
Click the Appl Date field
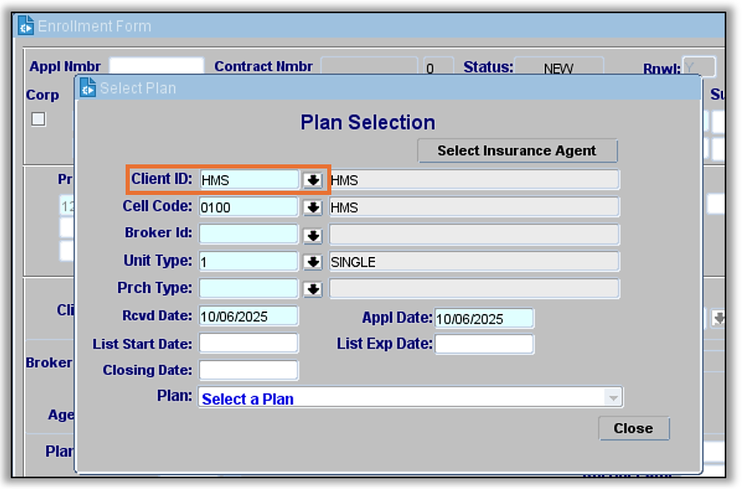(484, 319)
